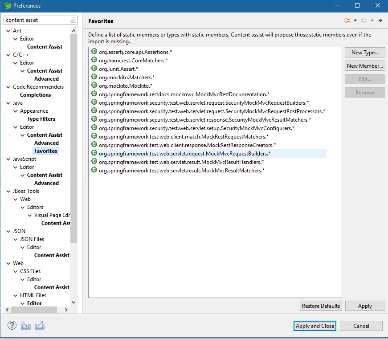Click icon beside MockMvcResultMatchers entry
388x339 pixels.
pos(94,170)
